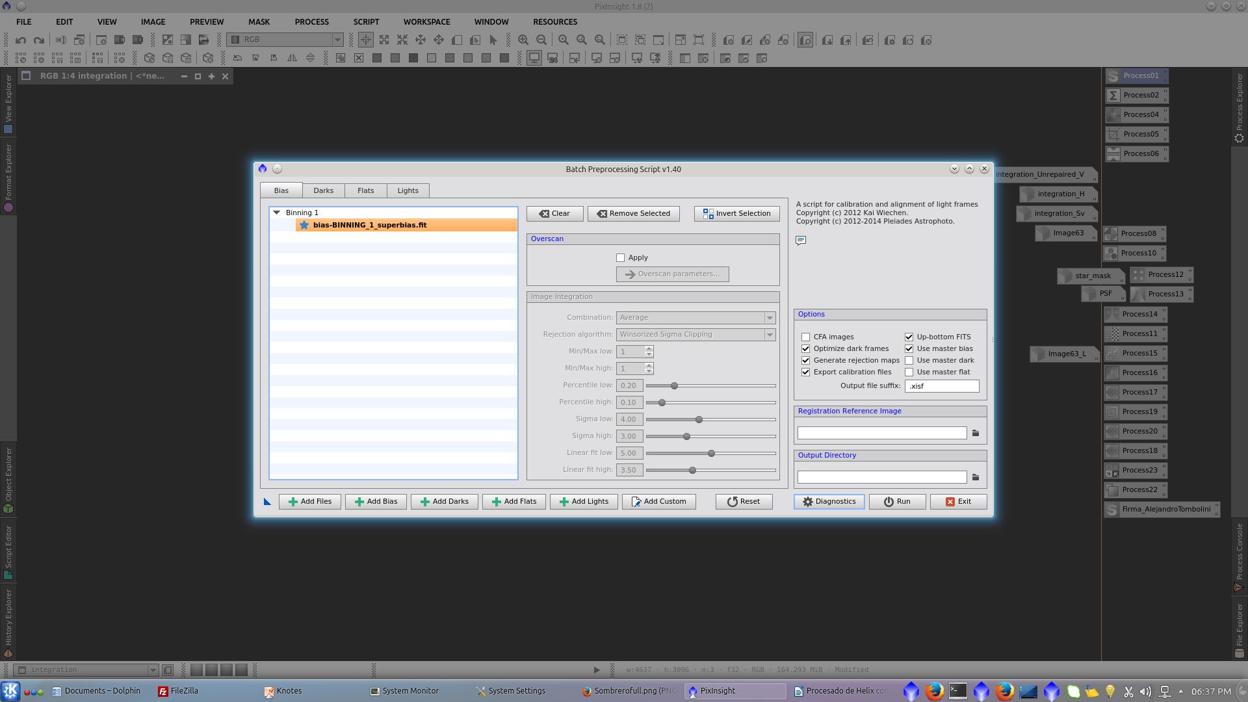
Task: Toggle Up-bottom FITS checkbox
Action: [909, 337]
